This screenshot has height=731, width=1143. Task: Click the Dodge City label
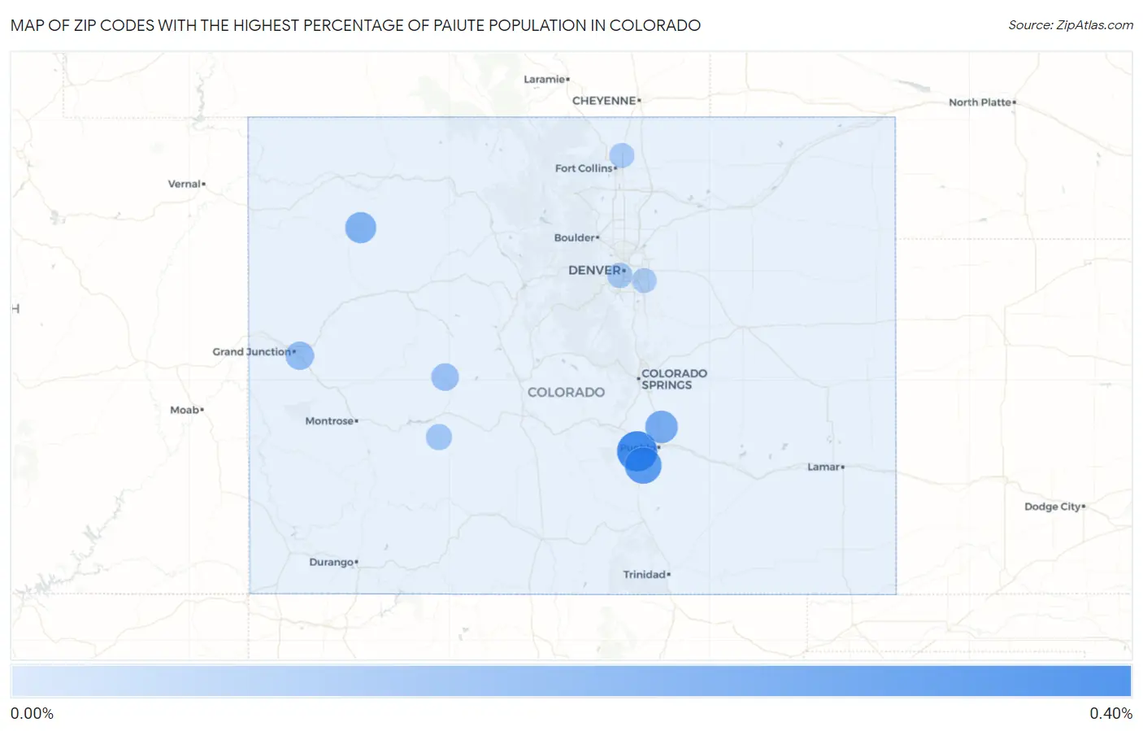[x=1052, y=507]
